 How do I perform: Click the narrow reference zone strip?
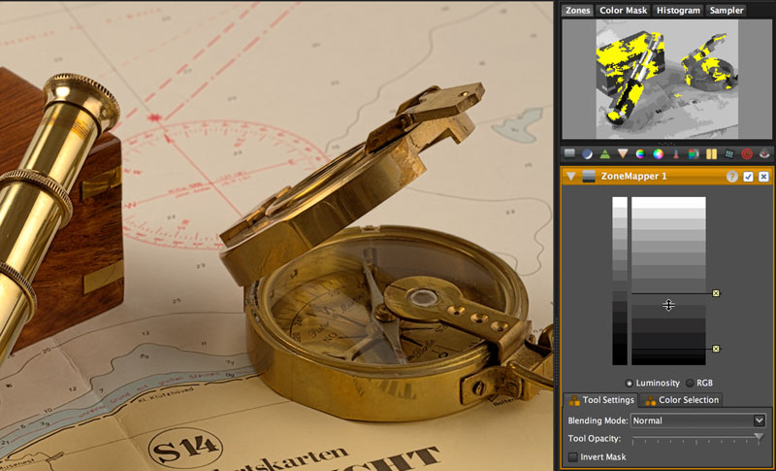(620, 281)
